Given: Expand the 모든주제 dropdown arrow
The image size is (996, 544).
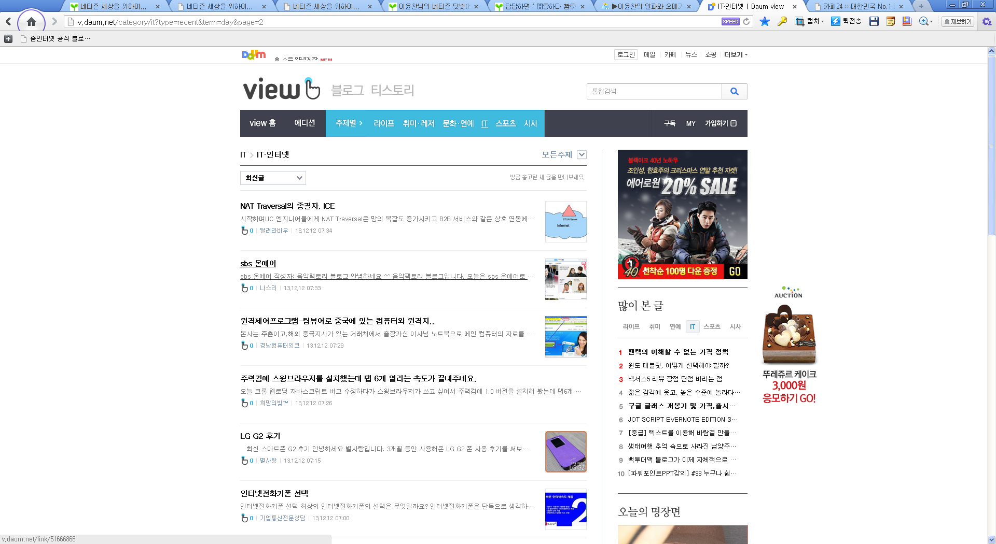Looking at the screenshot, I should [x=582, y=154].
